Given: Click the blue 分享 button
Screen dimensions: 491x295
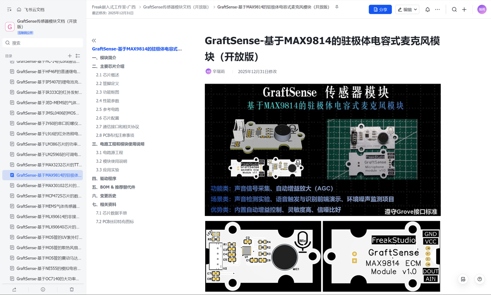Looking at the screenshot, I should [380, 10].
